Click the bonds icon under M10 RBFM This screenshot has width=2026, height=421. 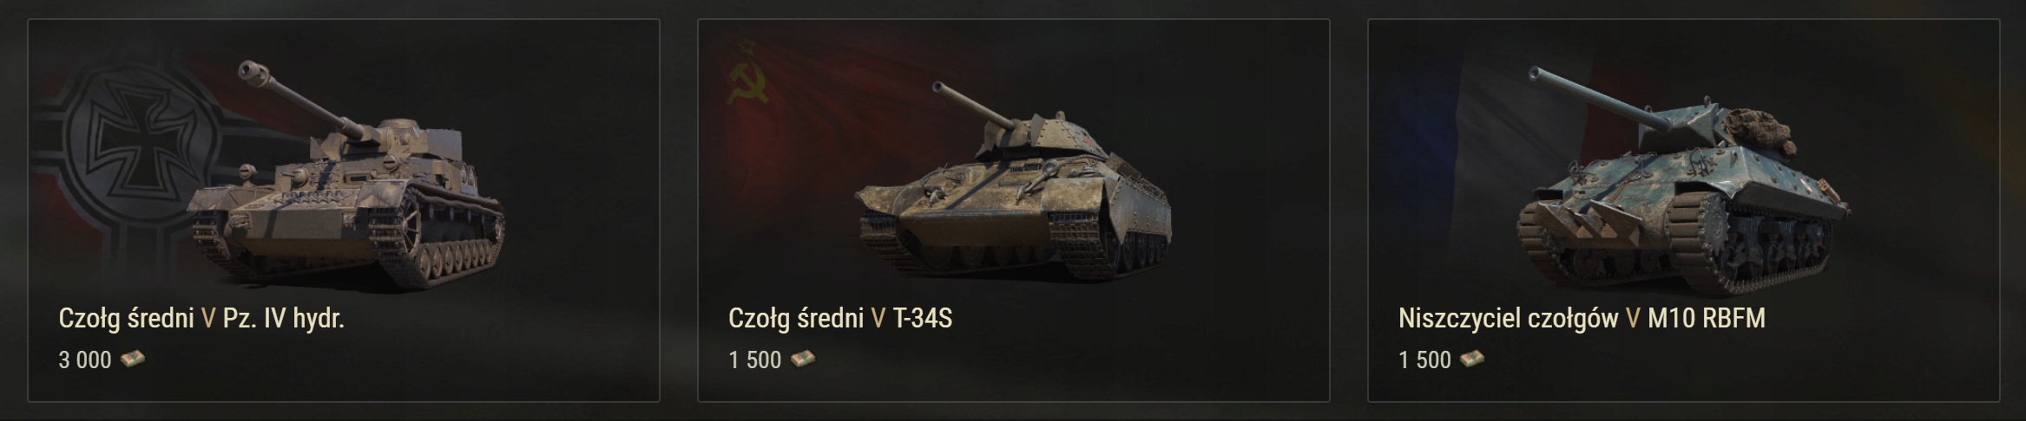point(1472,359)
